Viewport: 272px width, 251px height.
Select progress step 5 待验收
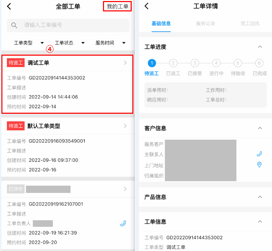pos(238,63)
